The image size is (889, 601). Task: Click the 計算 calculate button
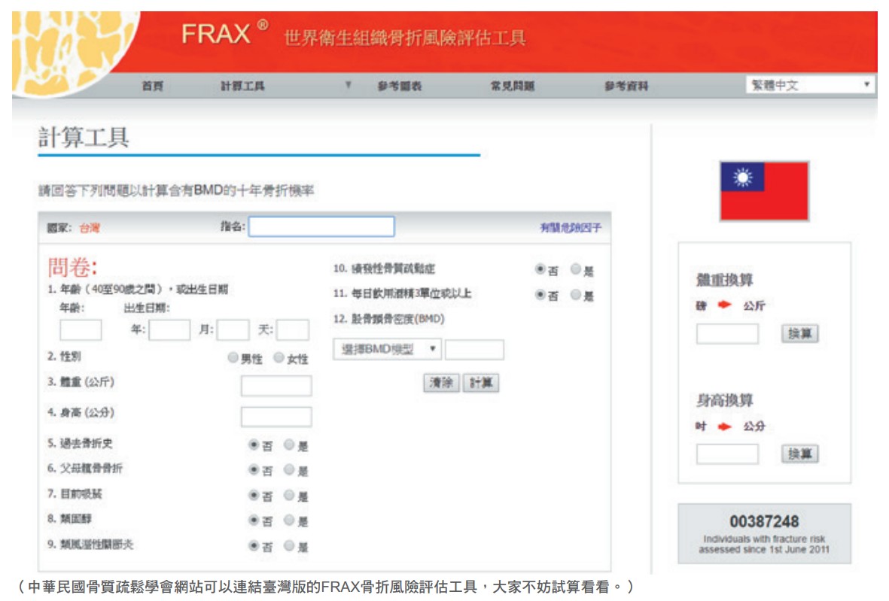[481, 383]
